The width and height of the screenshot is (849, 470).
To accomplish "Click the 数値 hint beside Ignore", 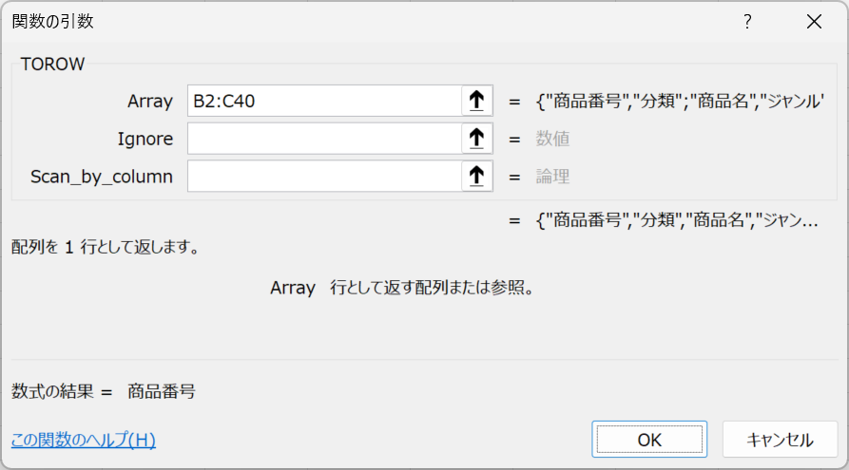I will 552,139.
